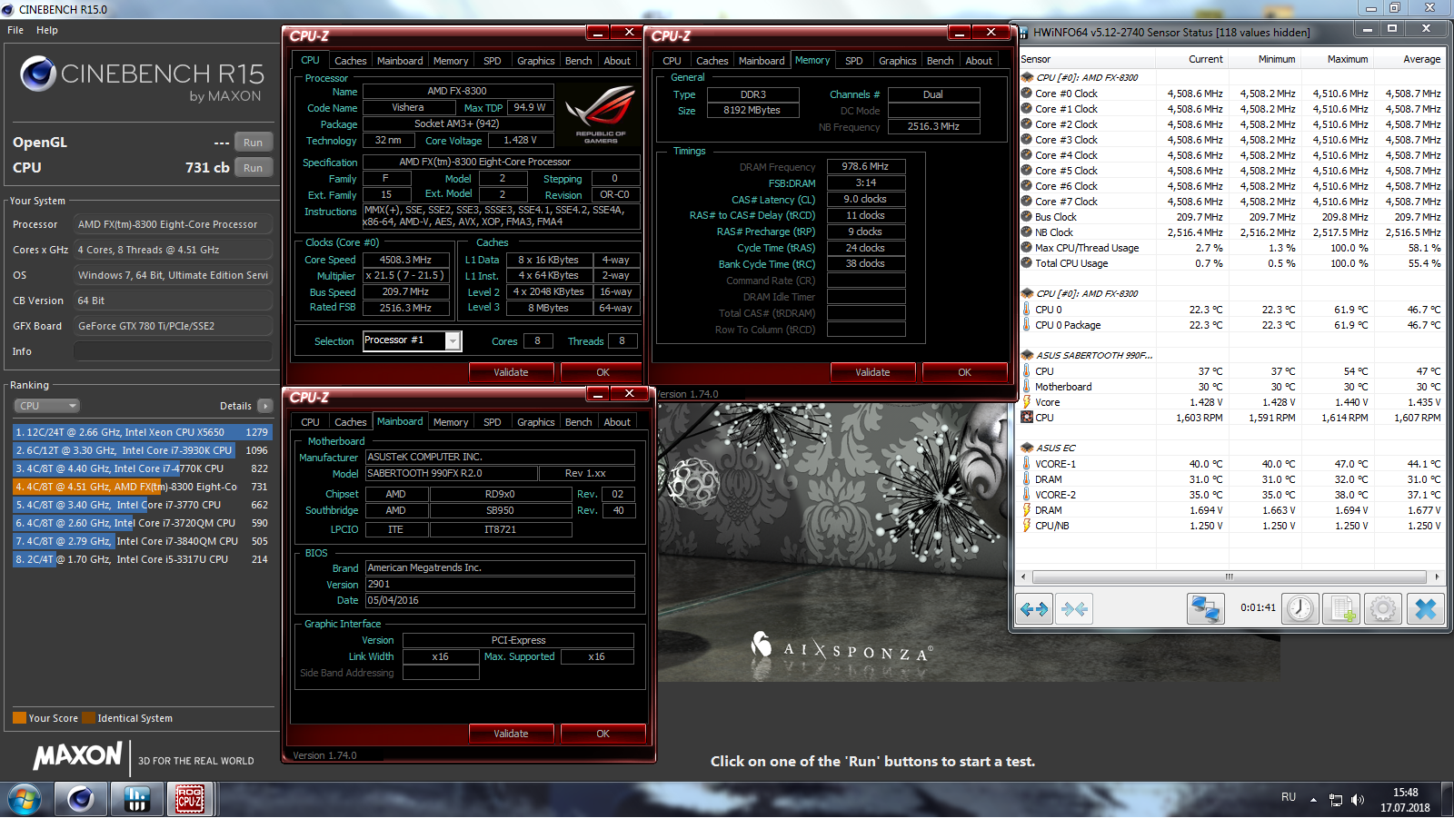Select the Motherboard temperature sensor row
The height and width of the screenshot is (818, 1454).
click(1231, 387)
